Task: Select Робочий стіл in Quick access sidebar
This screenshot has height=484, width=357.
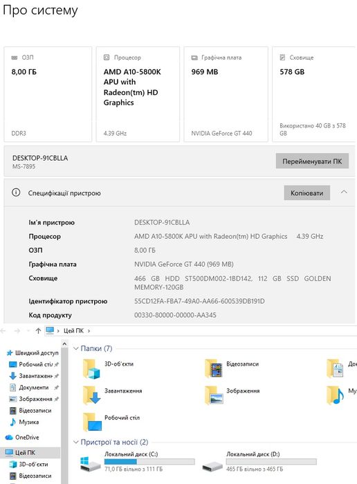Action: tap(36, 364)
